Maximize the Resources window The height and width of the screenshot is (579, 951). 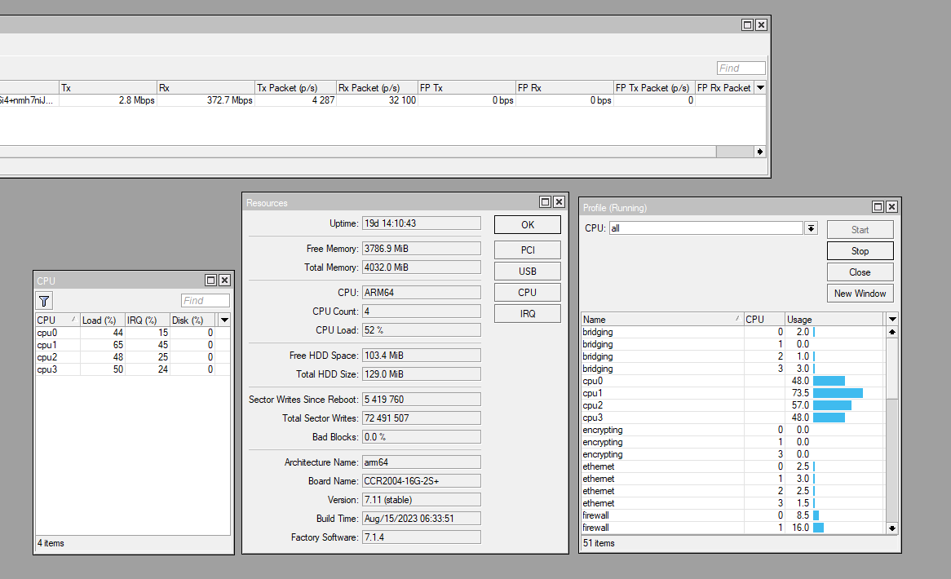[x=545, y=202]
